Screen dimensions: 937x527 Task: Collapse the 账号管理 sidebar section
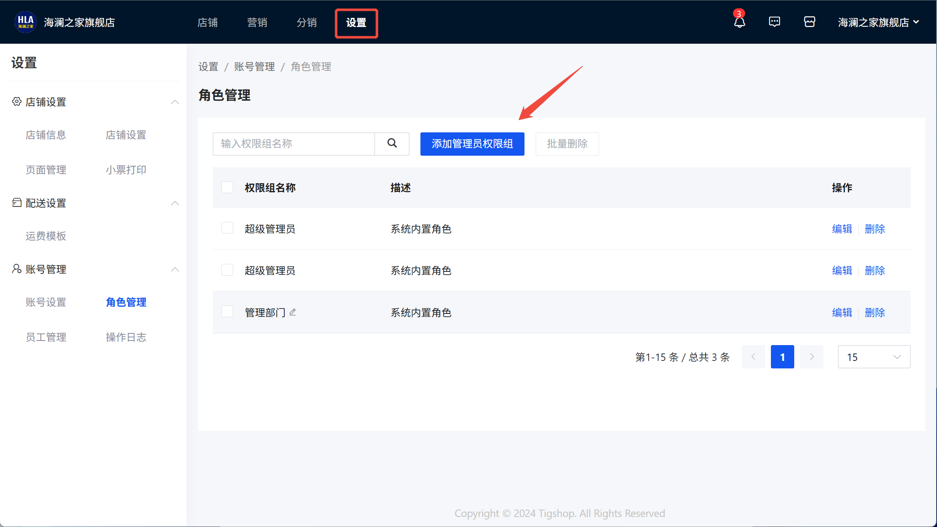click(175, 269)
